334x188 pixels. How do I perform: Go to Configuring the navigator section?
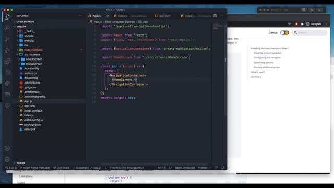267,58
